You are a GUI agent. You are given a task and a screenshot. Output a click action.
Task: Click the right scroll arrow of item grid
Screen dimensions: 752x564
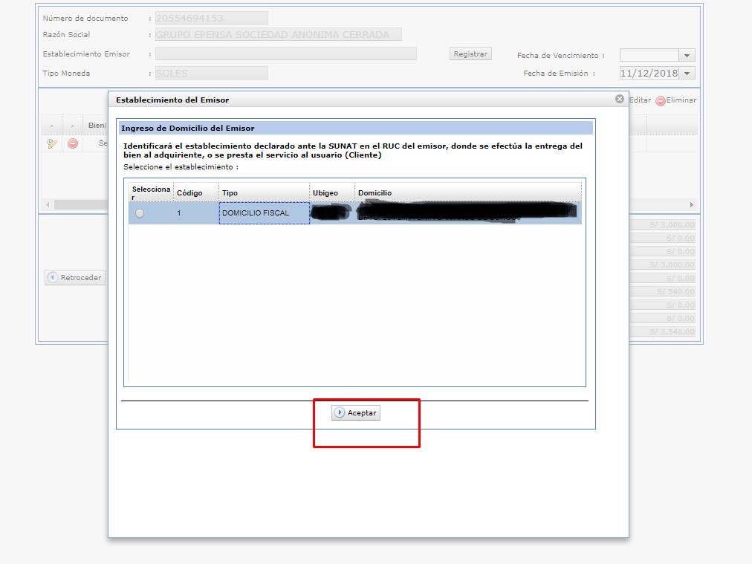coord(692,205)
